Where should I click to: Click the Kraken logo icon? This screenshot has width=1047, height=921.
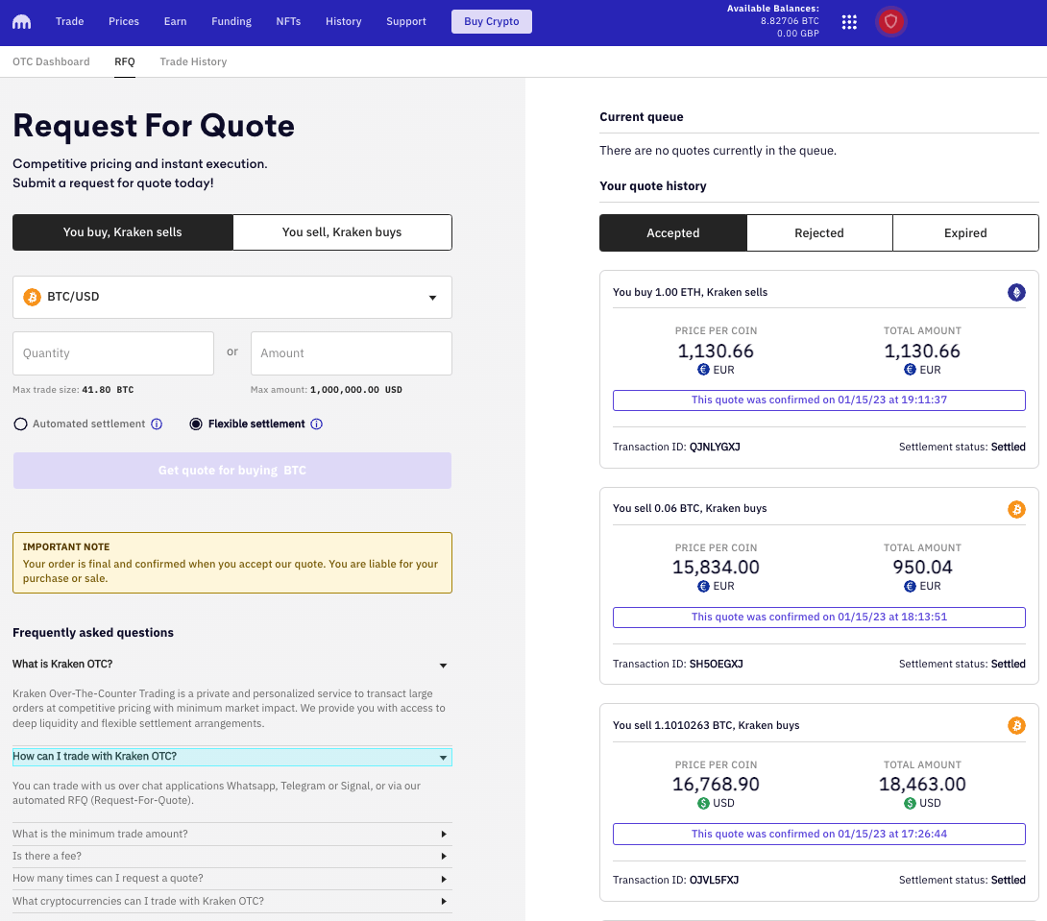(21, 21)
